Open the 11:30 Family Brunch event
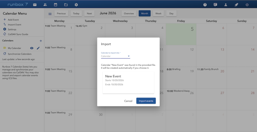The width and height of the screenshot is (257, 132). click(208, 69)
